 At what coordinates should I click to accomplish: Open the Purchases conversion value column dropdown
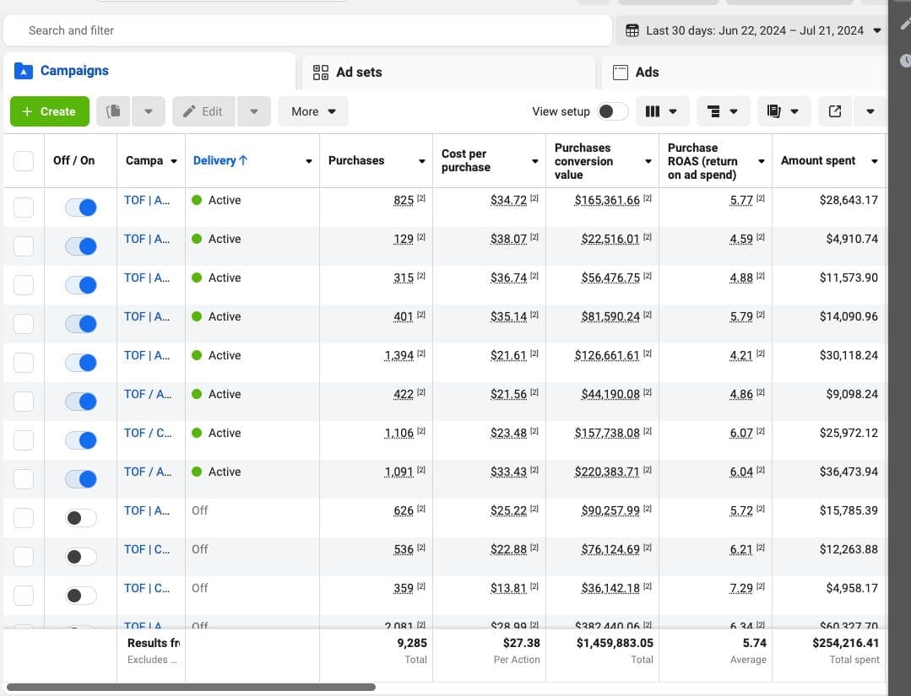(x=648, y=161)
